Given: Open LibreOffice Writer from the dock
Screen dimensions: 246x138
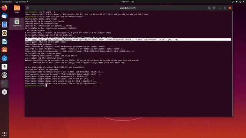Looking at the screenshot, I should 4,41.
